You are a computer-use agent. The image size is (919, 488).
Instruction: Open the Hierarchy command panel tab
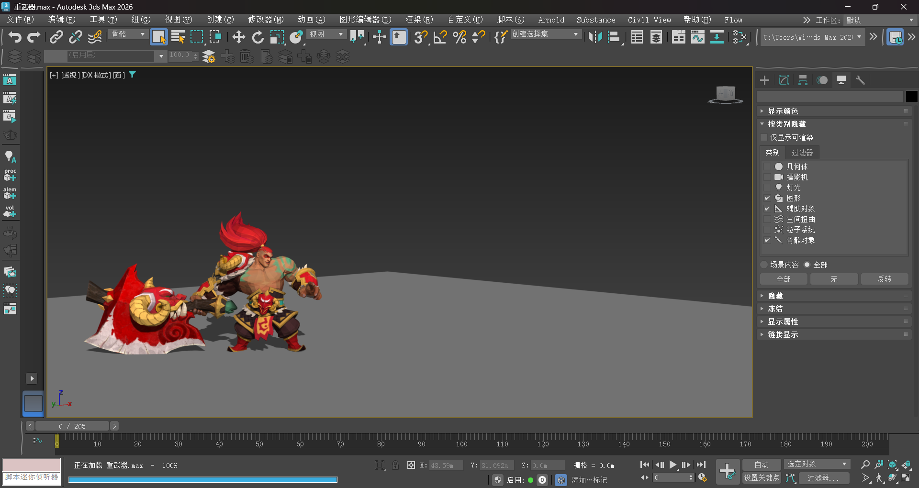pos(803,80)
